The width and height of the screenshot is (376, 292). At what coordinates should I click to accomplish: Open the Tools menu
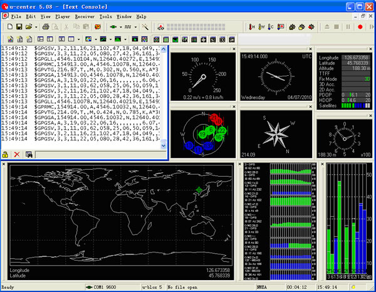click(105, 16)
